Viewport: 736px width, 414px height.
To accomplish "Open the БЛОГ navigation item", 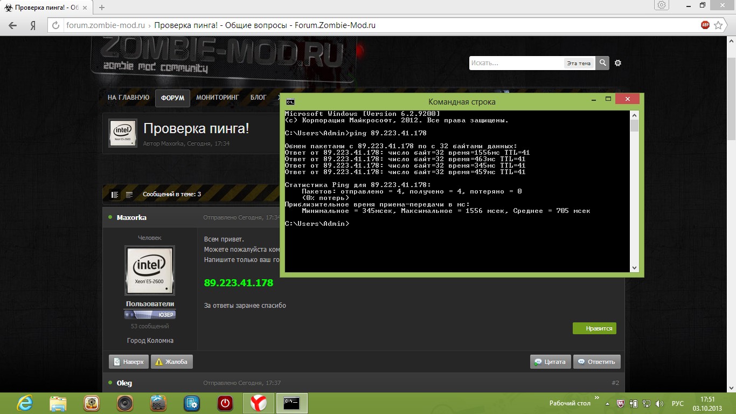I will (259, 98).
